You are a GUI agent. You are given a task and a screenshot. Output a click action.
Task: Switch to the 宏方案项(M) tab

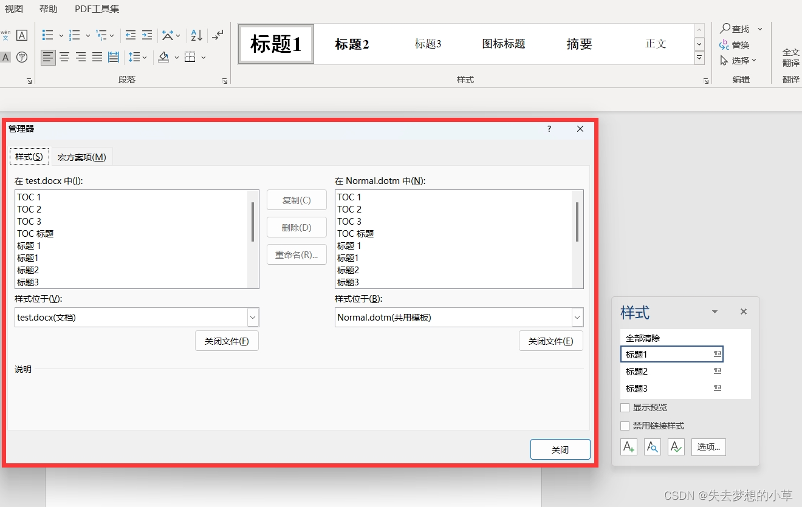coord(82,157)
